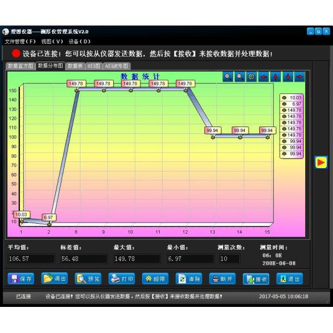Click the 清除 clear button

tap(189, 279)
